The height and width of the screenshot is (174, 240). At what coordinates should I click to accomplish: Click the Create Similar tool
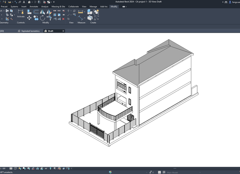pos(96,18)
